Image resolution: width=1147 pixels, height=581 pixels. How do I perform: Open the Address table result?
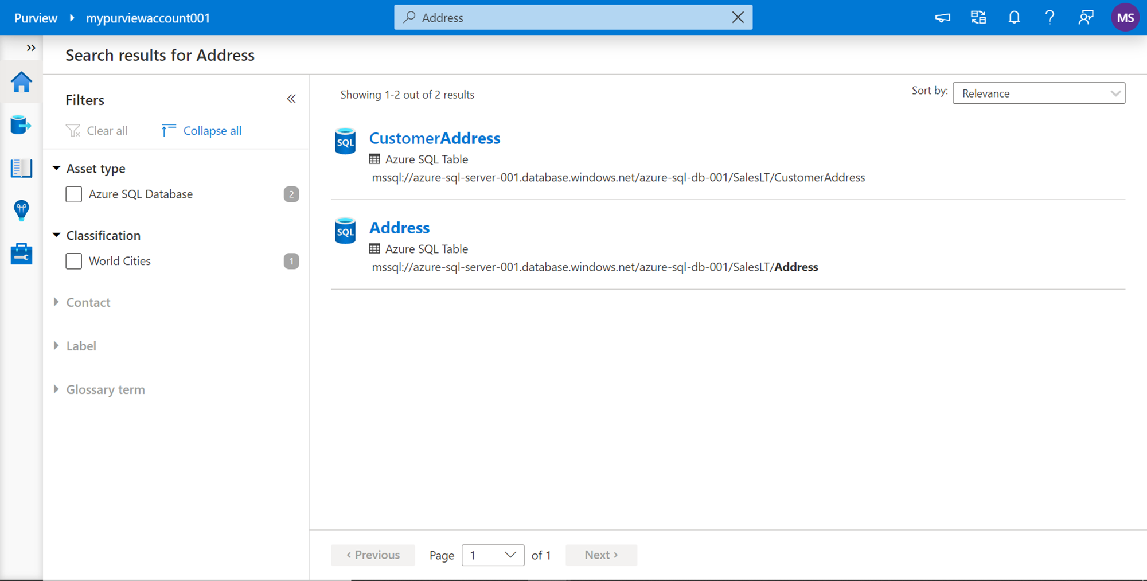399,228
